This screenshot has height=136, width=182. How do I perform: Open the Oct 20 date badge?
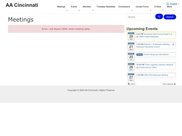[131, 36]
